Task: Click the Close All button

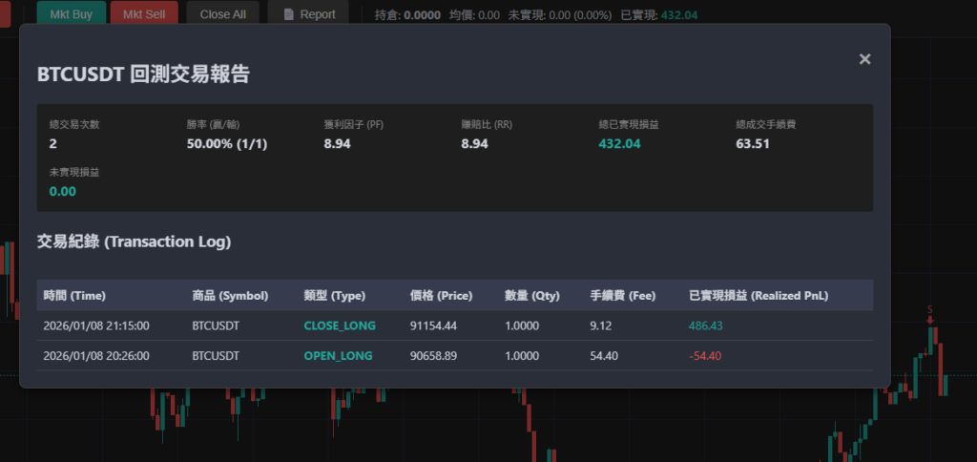Action: tap(222, 13)
